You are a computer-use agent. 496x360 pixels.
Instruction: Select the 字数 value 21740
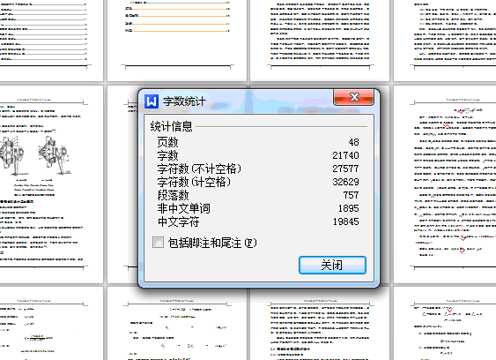(x=345, y=155)
